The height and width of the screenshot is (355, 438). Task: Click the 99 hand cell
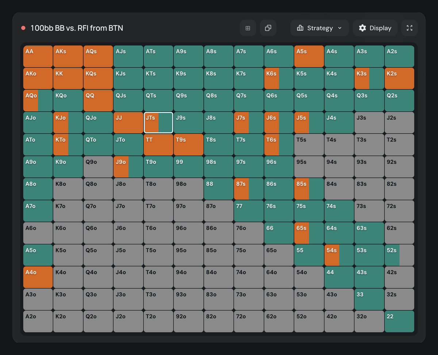(189, 167)
